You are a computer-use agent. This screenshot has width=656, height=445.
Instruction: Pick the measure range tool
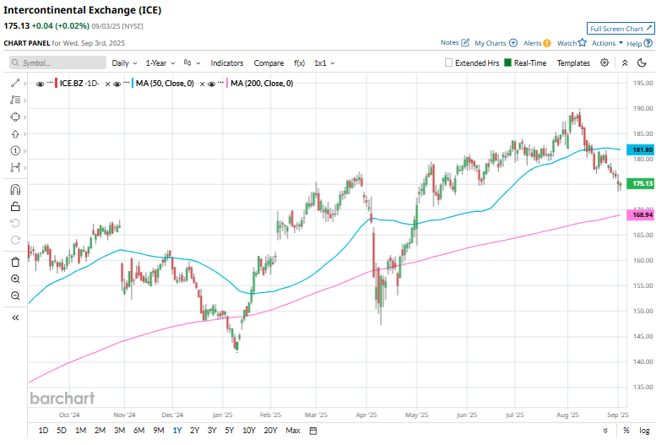15,167
